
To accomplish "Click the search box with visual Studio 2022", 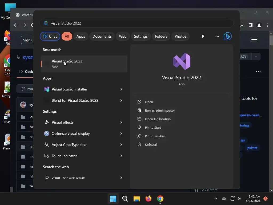I will [136, 23].
